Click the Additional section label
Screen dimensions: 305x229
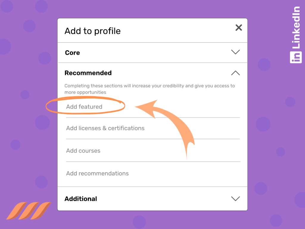pyautogui.click(x=81, y=199)
